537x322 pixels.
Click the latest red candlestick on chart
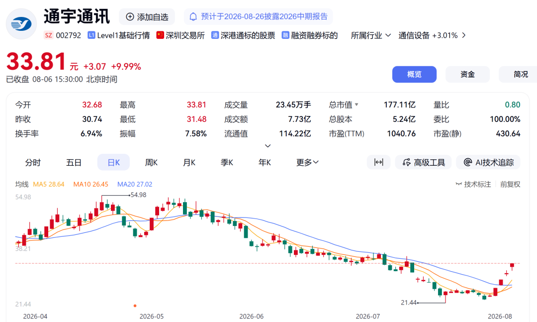pyautogui.click(x=512, y=265)
